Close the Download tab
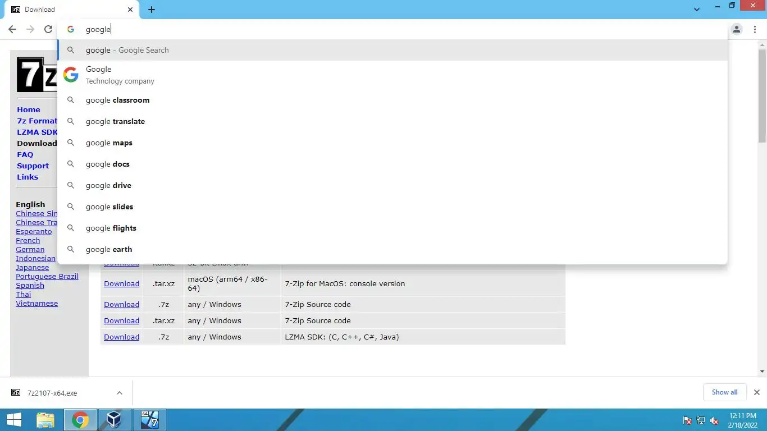The width and height of the screenshot is (767, 431). pyautogui.click(x=130, y=10)
